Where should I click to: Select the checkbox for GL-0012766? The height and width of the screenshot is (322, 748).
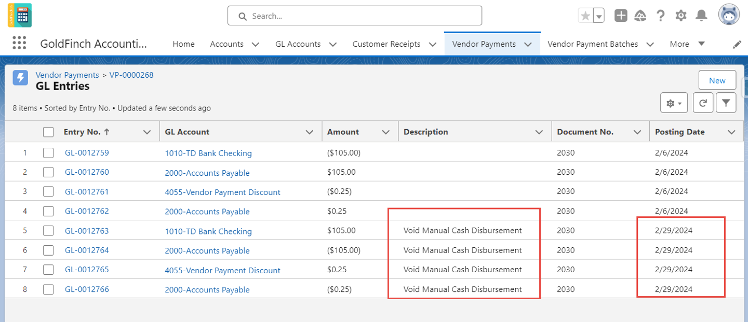pos(48,289)
